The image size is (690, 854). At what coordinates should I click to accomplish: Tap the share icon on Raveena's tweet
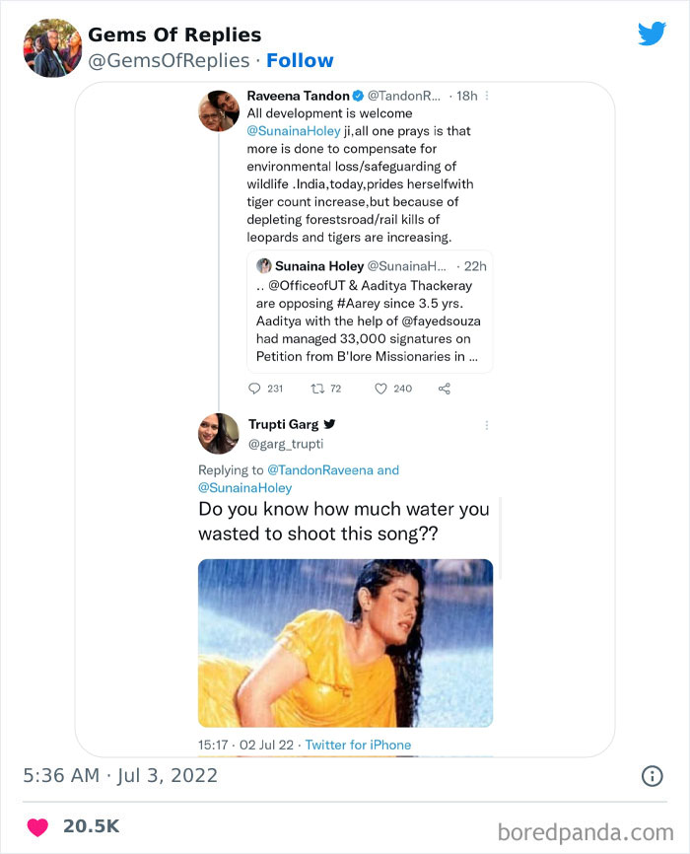[444, 389]
